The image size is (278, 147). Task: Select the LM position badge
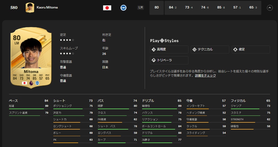[x=141, y=8]
